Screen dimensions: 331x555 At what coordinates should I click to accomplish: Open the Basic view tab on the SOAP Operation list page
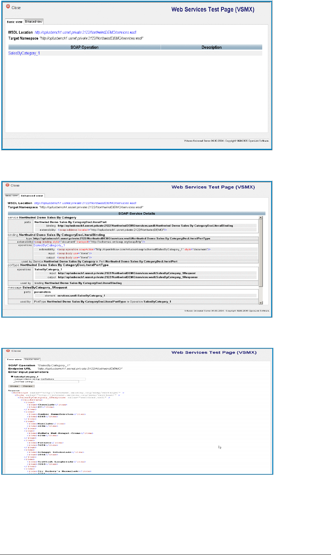point(15,22)
